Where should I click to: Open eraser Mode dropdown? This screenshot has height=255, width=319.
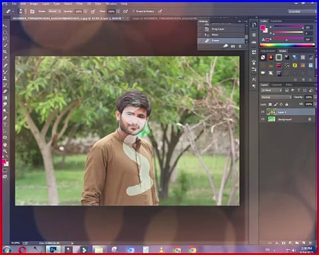[55, 12]
